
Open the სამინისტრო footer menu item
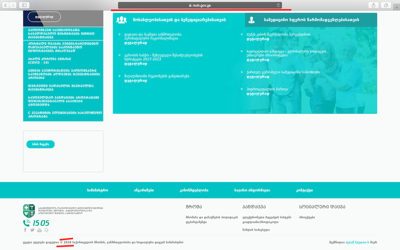[98, 190]
